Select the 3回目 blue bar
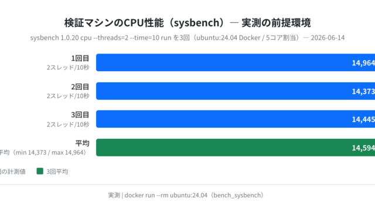The height and width of the screenshot is (210, 375). (x=236, y=119)
